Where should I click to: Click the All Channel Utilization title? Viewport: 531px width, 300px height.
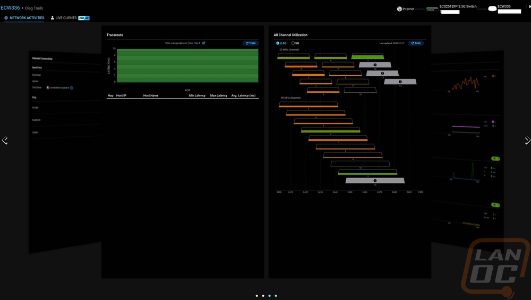pos(290,35)
